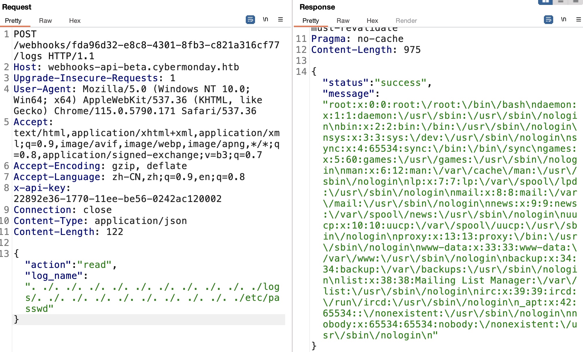This screenshot has width=583, height=352.
Task: Toggle word wrap in the Response panel
Action: 548,20
